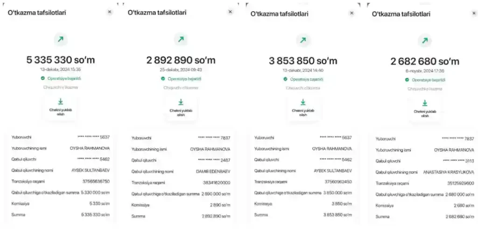Viewport: 478px width, 229px height.
Task: Download the receipt for the 5 335 330 so'm transfer
Action: click(x=61, y=105)
